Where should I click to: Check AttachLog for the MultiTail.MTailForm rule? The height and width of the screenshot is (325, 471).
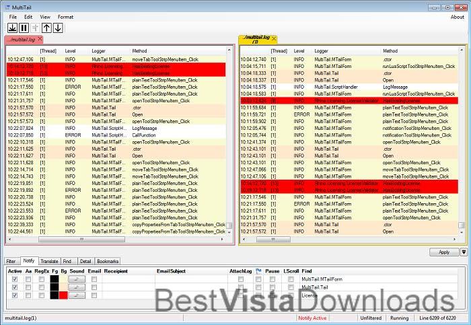point(241,279)
